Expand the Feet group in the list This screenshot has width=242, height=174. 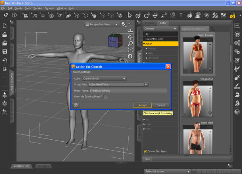coord(144,129)
